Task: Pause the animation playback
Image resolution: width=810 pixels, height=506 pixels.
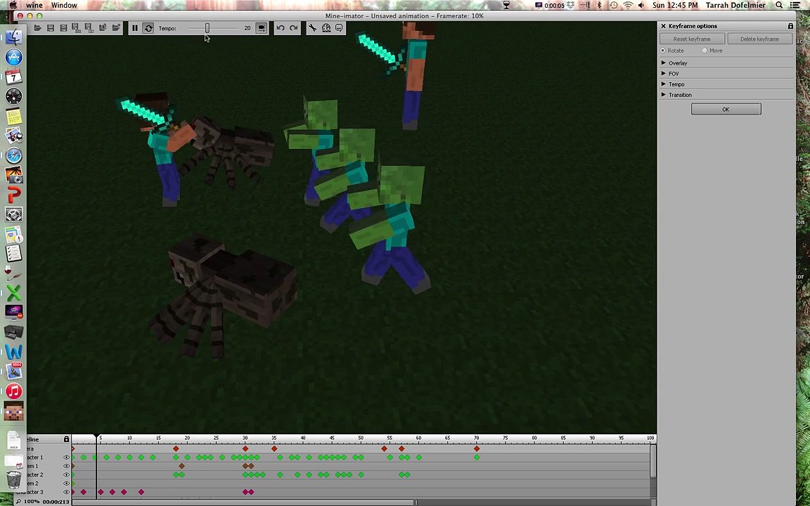Action: pos(135,28)
